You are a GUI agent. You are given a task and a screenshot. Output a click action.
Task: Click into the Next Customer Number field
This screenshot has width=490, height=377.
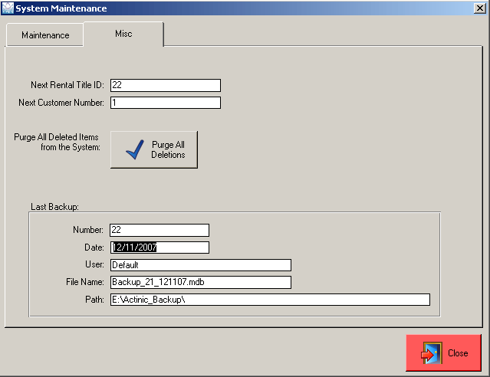coord(165,103)
